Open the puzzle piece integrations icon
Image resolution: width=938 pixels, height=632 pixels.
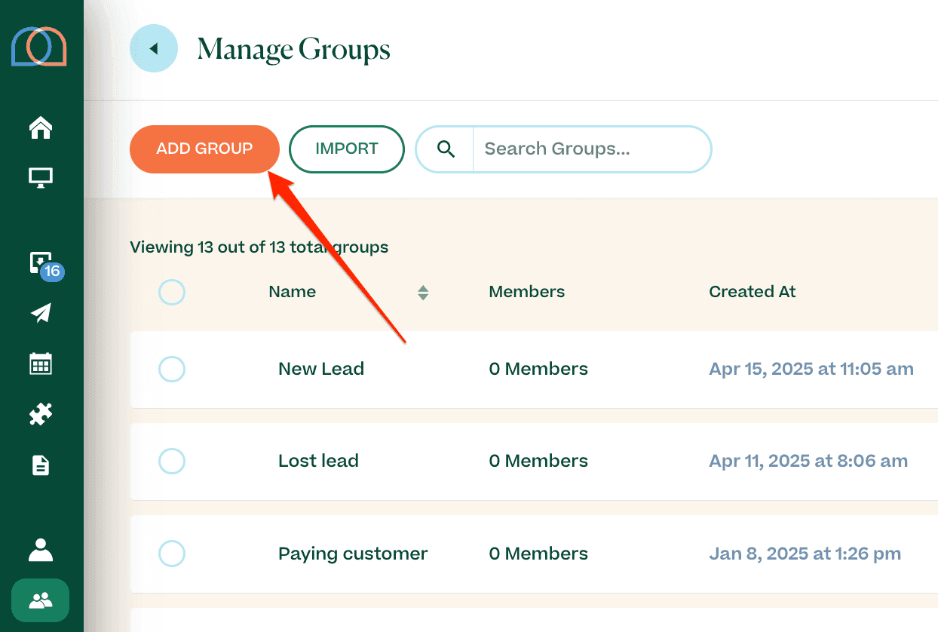(41, 414)
